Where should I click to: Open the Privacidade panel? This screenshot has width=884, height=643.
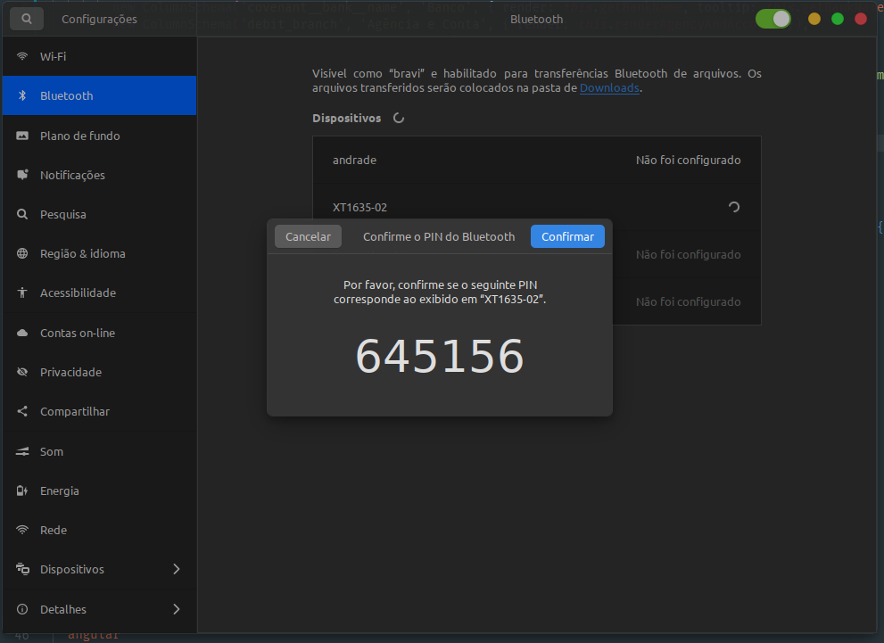99,373
